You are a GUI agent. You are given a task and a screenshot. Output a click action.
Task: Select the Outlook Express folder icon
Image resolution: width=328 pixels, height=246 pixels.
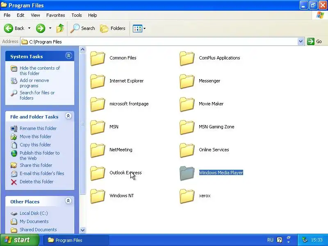98,173
